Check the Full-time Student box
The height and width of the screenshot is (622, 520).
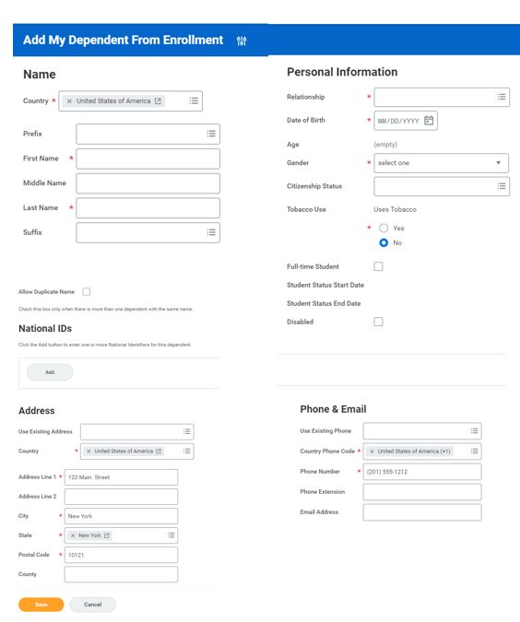coord(378,266)
